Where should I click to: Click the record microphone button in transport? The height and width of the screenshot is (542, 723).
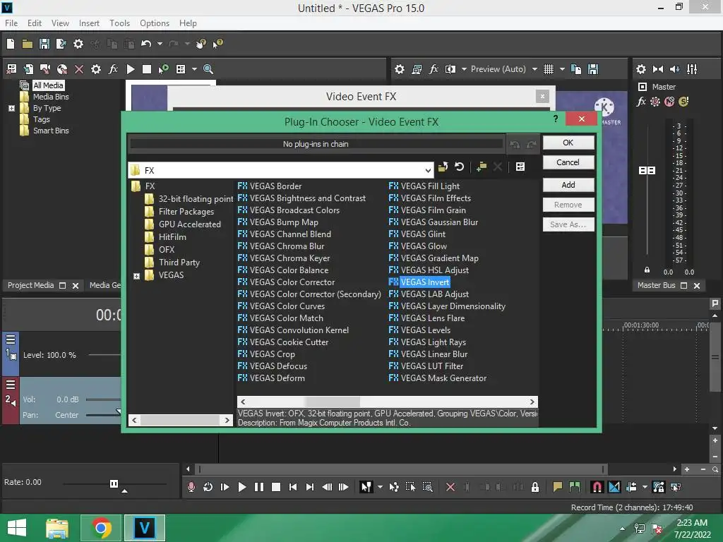(x=191, y=487)
